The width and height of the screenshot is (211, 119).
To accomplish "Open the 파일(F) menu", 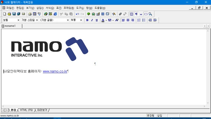I will pyautogui.click(x=10, y=8).
